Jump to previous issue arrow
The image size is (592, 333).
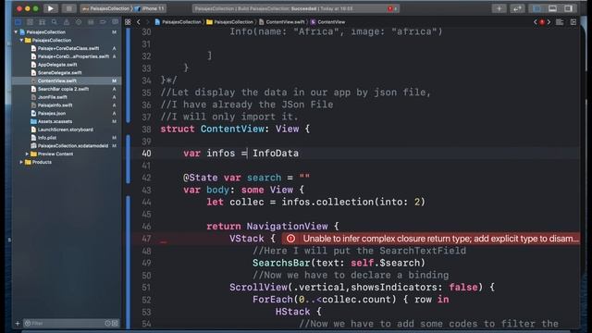(535, 22)
